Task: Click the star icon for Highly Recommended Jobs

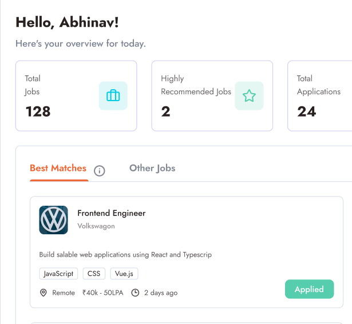Action: [249, 95]
